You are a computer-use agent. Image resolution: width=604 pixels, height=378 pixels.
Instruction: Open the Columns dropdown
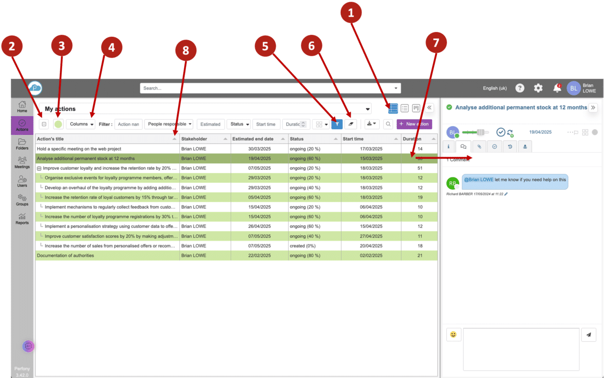click(x=80, y=124)
